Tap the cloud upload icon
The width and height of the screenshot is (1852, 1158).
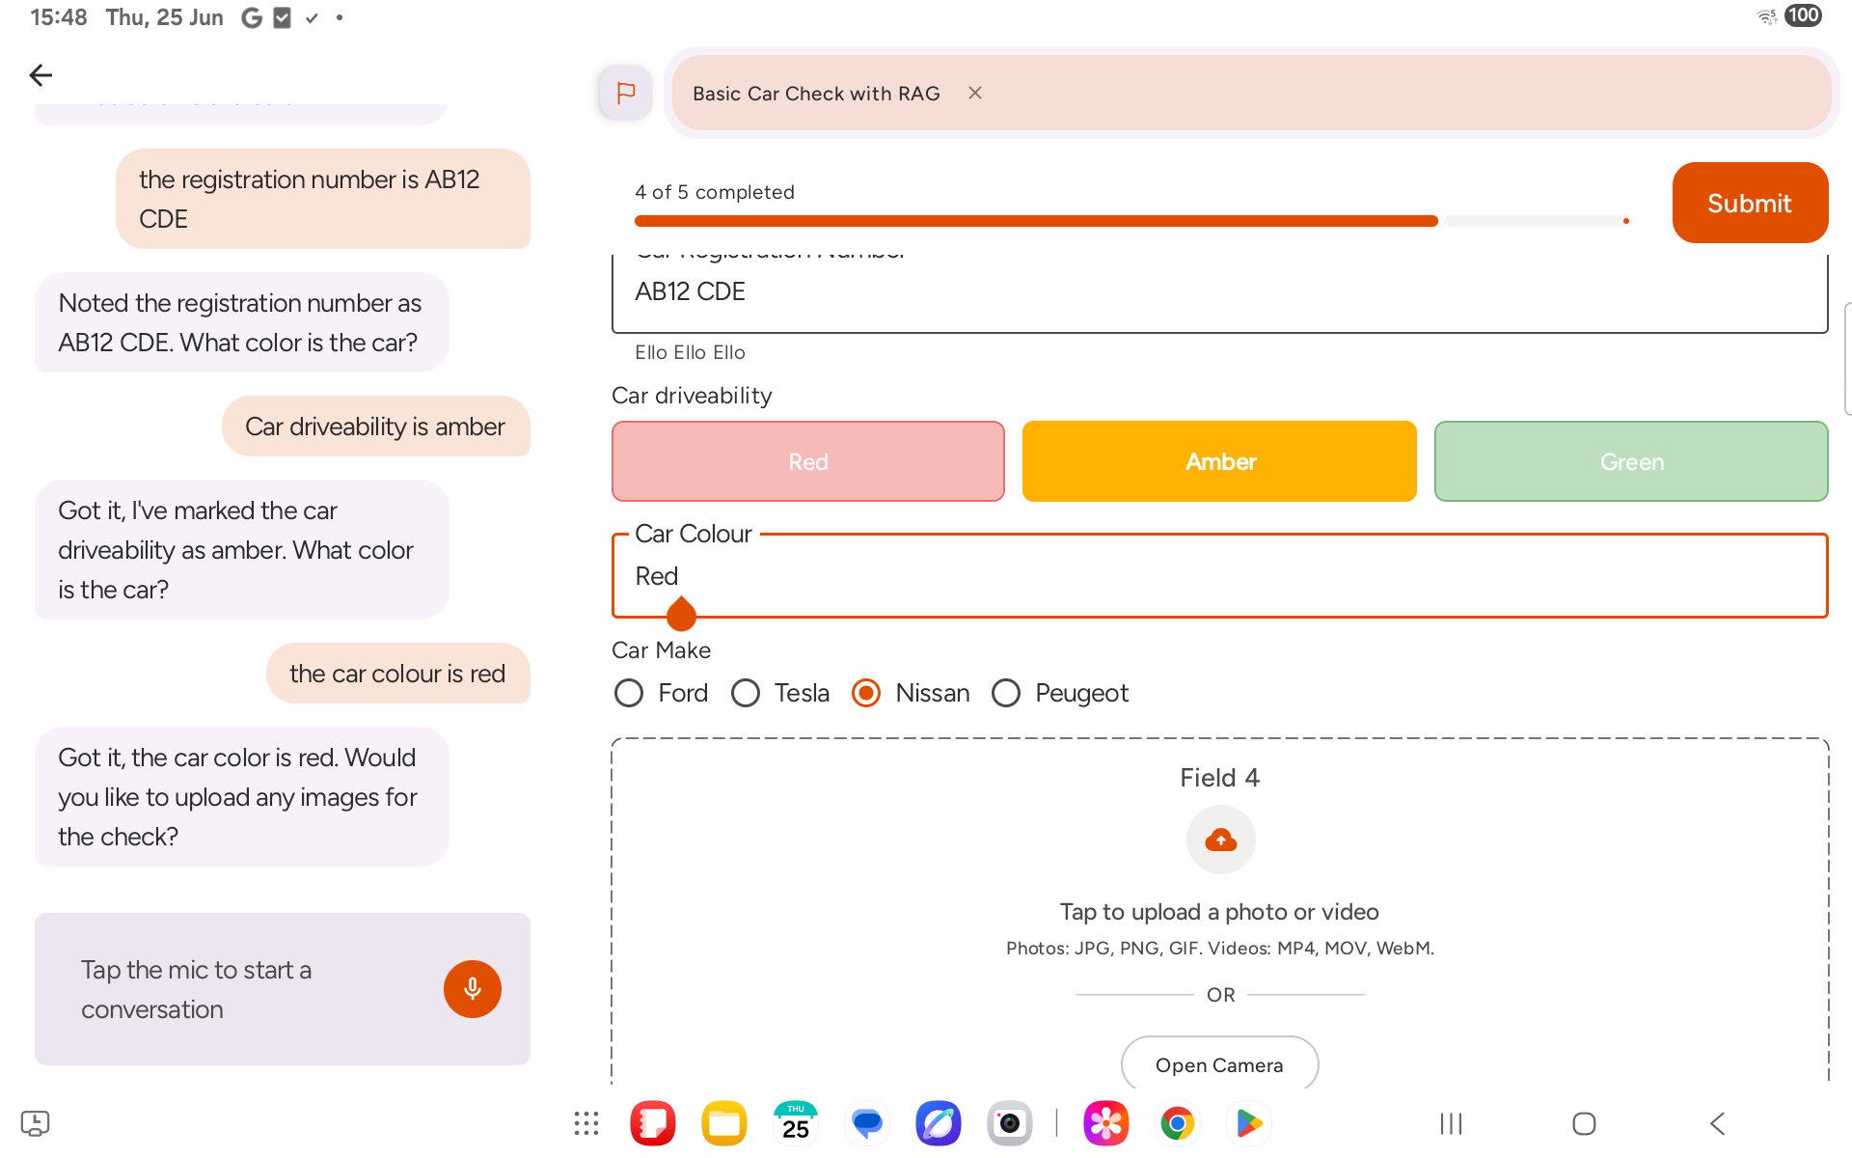[1220, 841]
